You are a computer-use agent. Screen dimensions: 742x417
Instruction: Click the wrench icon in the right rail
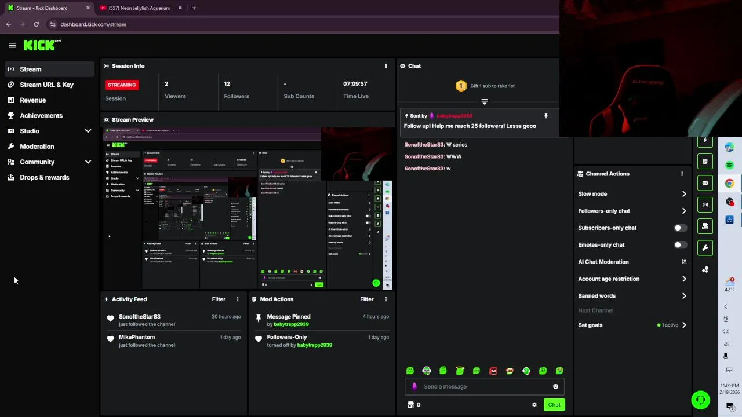(x=705, y=248)
